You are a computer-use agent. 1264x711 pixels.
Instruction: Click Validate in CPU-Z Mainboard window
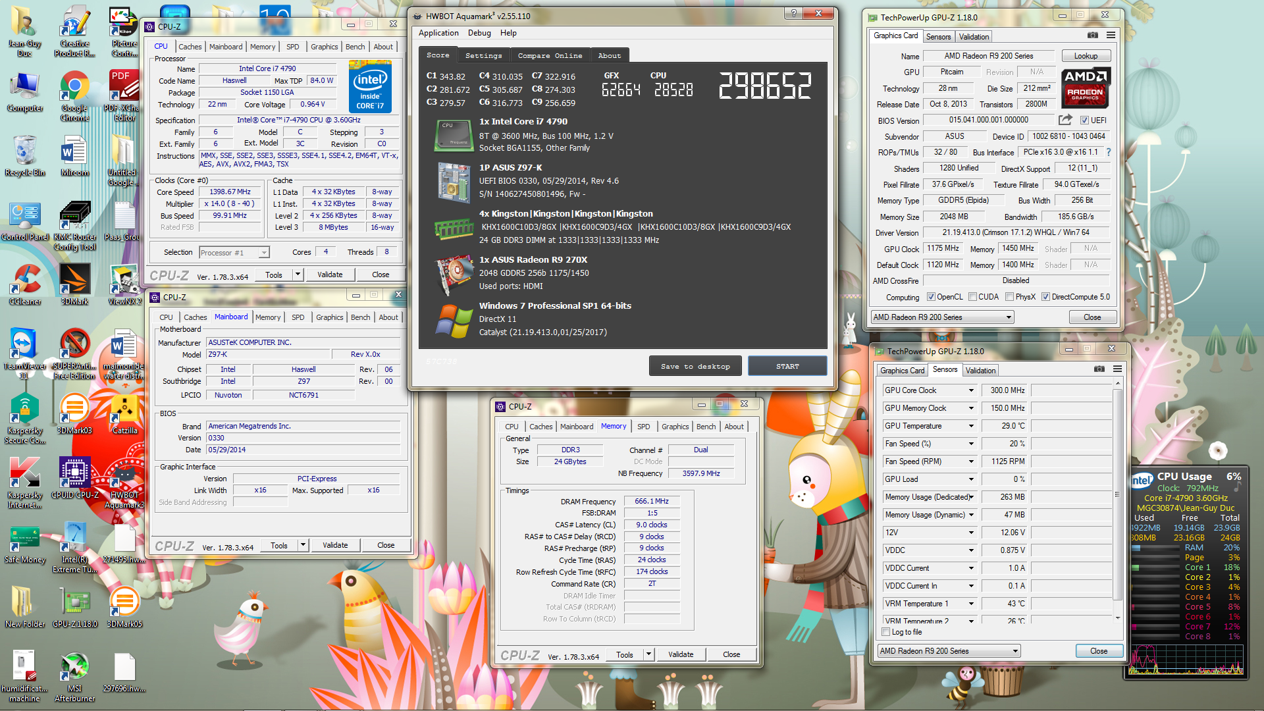[x=335, y=545]
